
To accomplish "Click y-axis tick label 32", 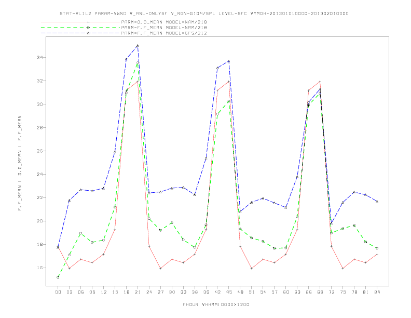I will (x=40, y=81).
